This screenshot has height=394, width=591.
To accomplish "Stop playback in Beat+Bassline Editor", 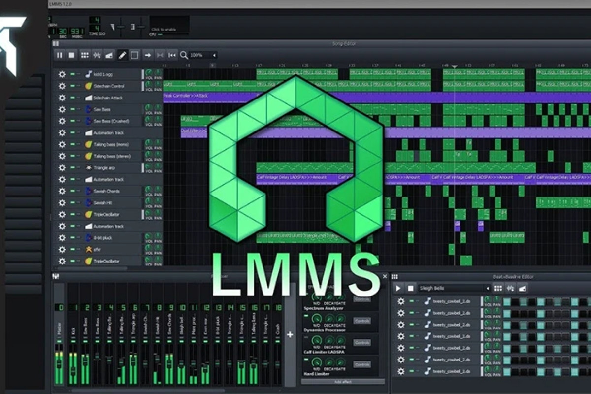I will point(410,288).
